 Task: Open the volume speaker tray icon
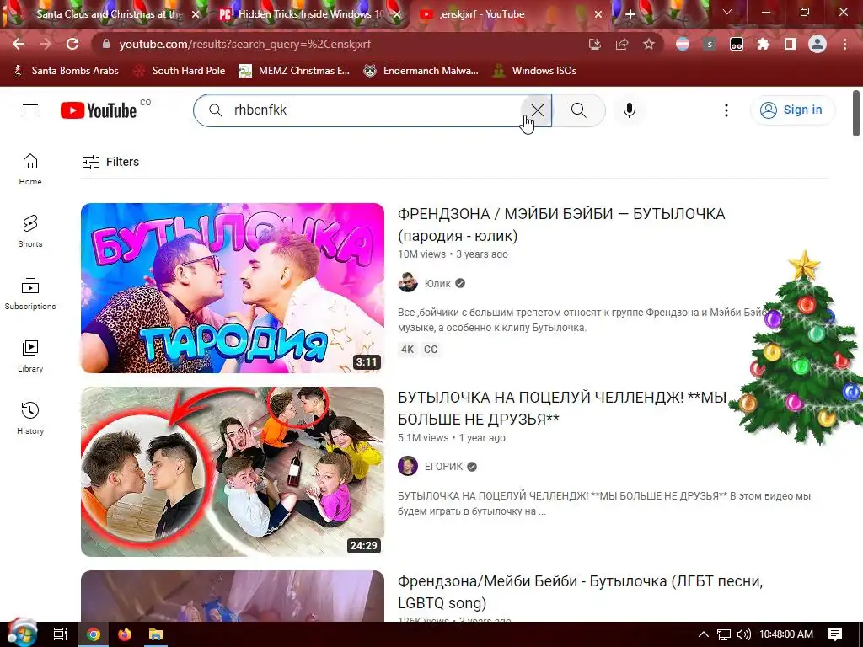(743, 634)
